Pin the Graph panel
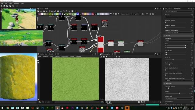The image size is (195, 110). (155, 9)
